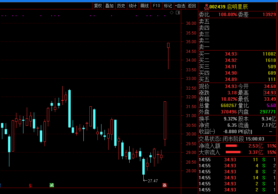Screen dimensions: 278x194
Task: Click the 内盘 value 297771
Action: point(268,112)
